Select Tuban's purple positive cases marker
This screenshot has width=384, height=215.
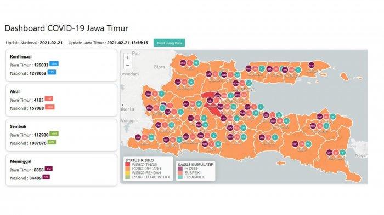(x=183, y=63)
